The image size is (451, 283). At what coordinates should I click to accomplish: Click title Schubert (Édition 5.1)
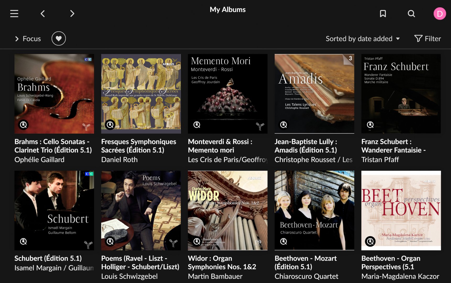click(x=48, y=258)
